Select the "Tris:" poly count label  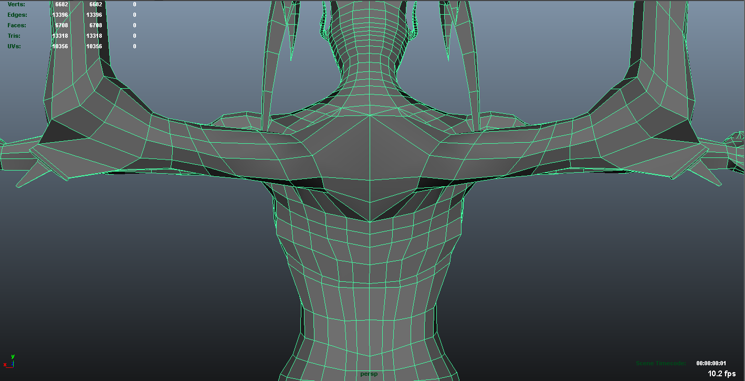(x=14, y=36)
